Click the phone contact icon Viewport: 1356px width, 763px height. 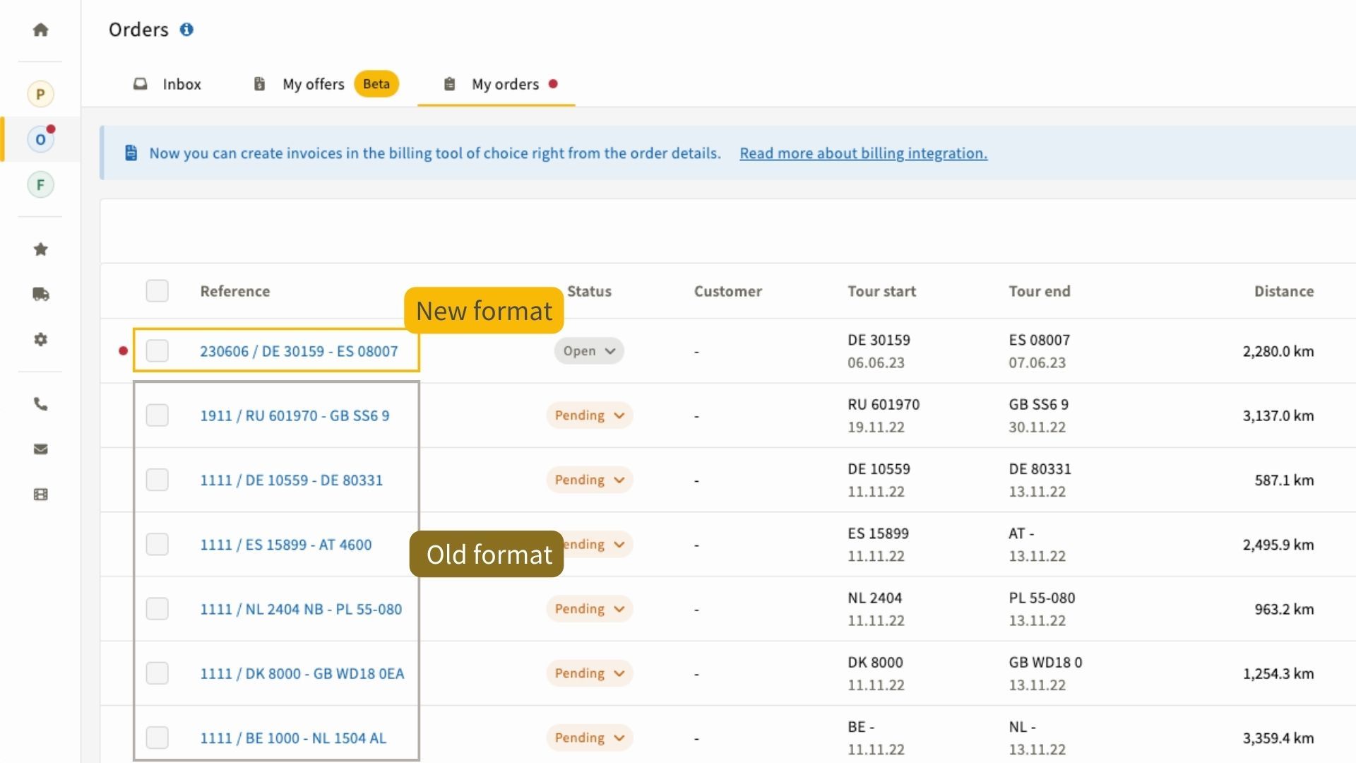[40, 404]
